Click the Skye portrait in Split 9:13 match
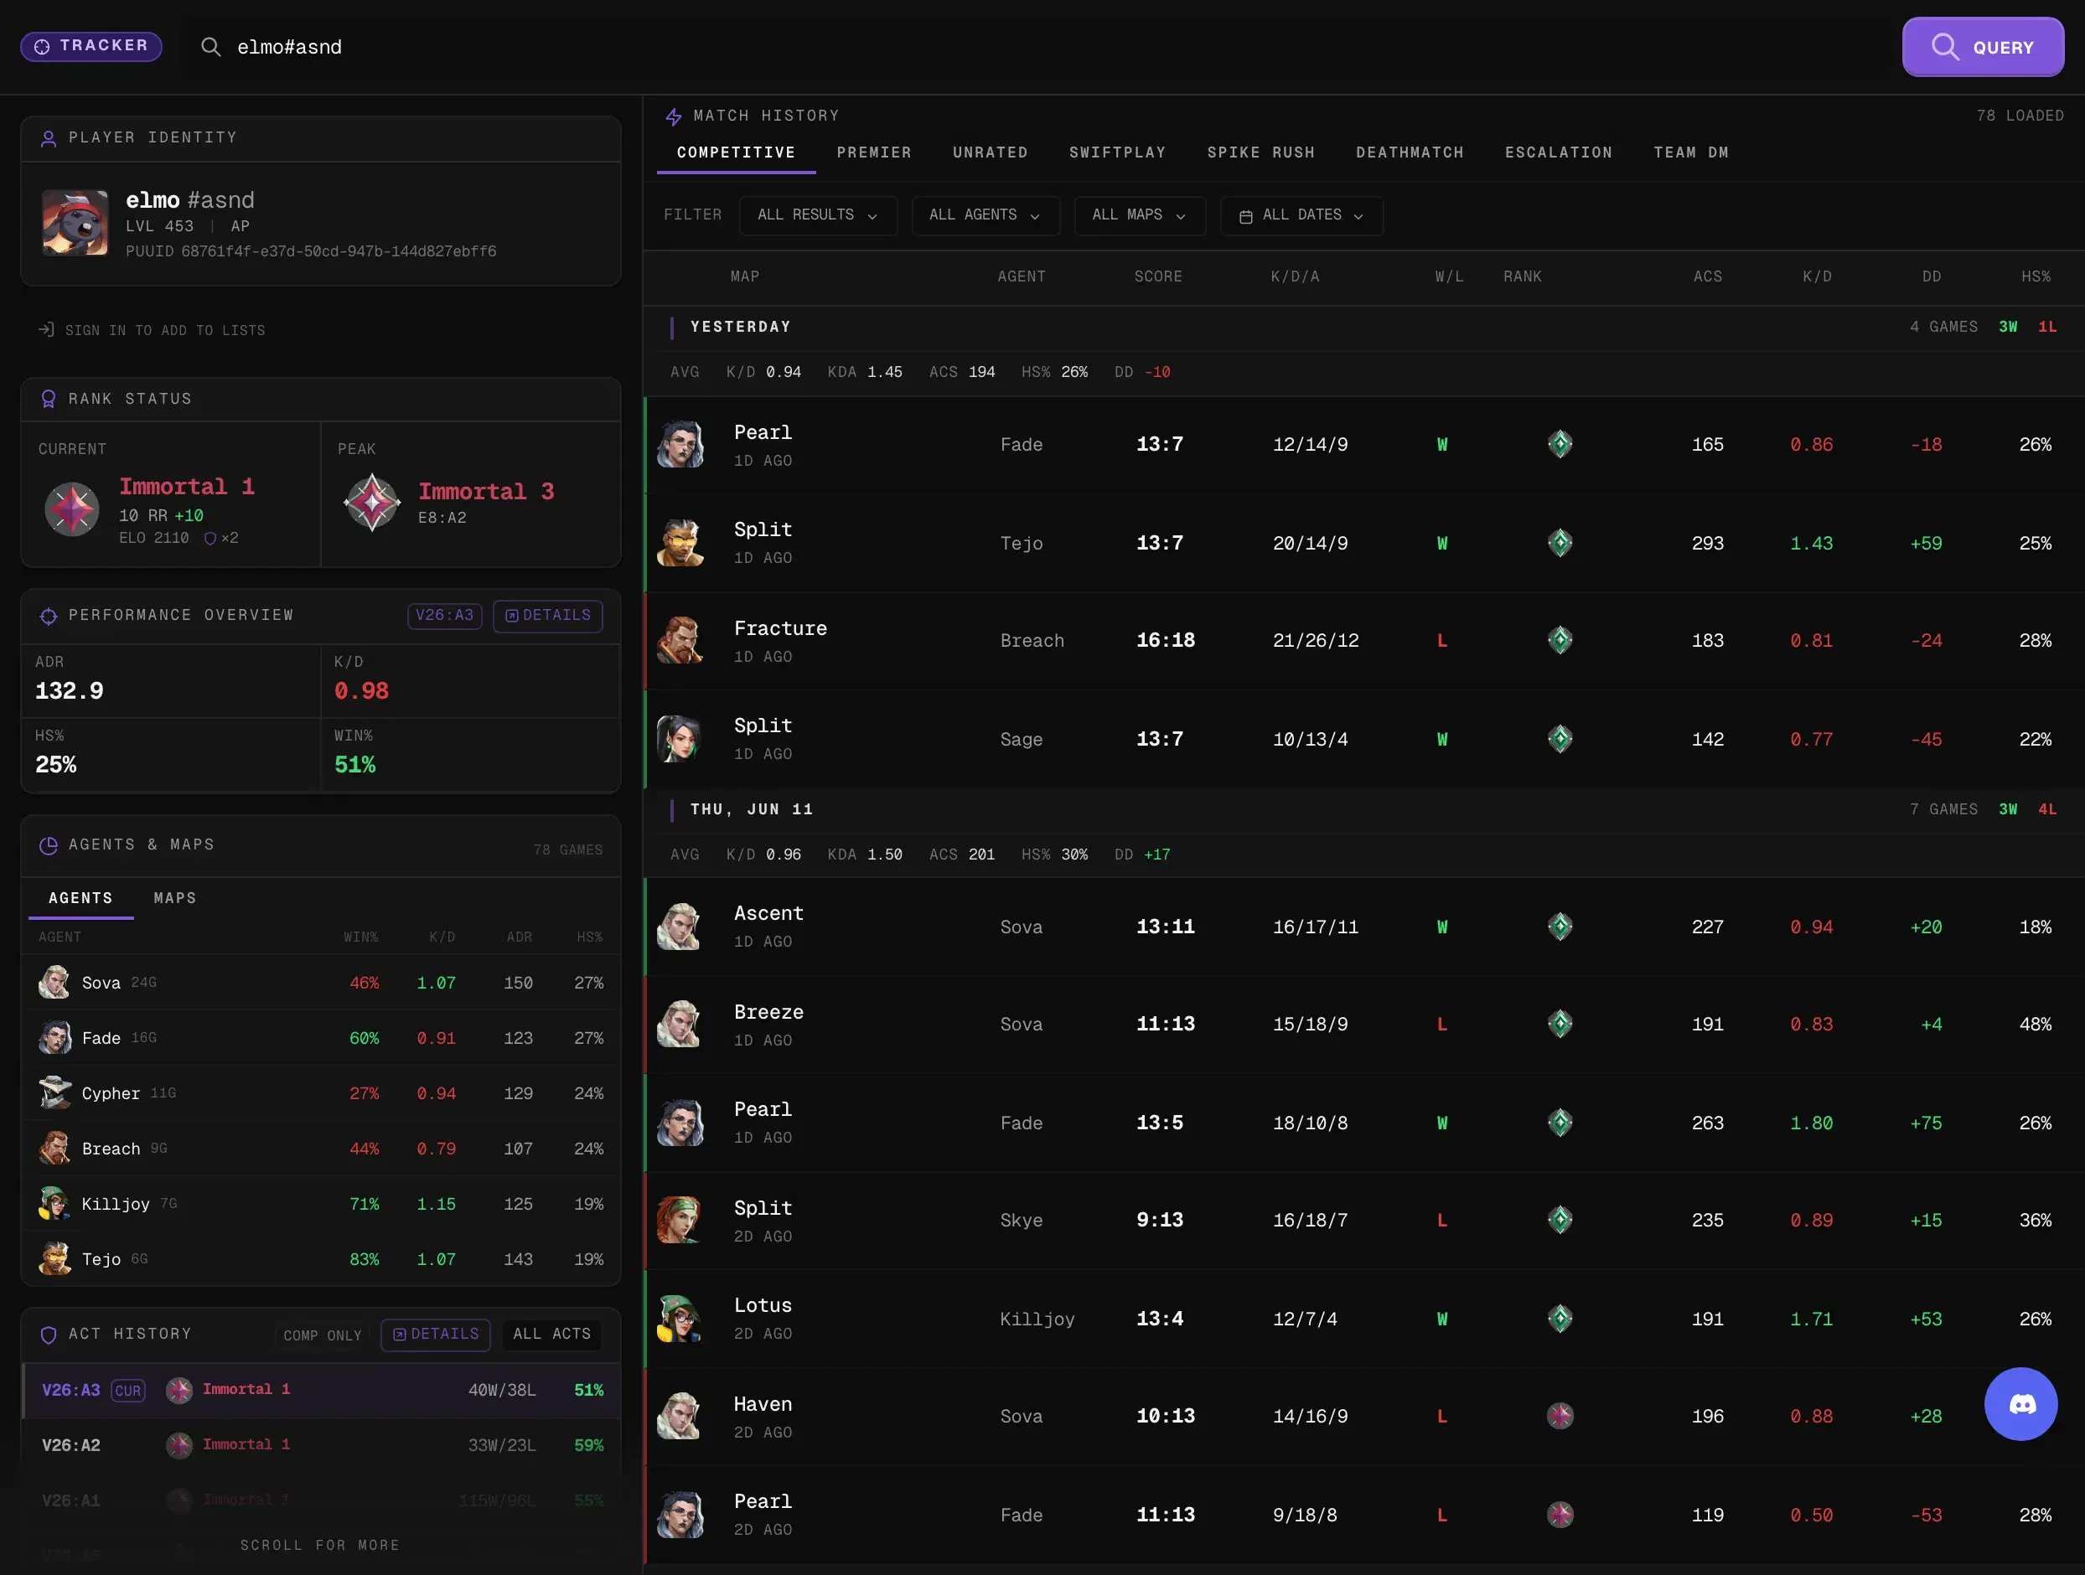 click(680, 1221)
